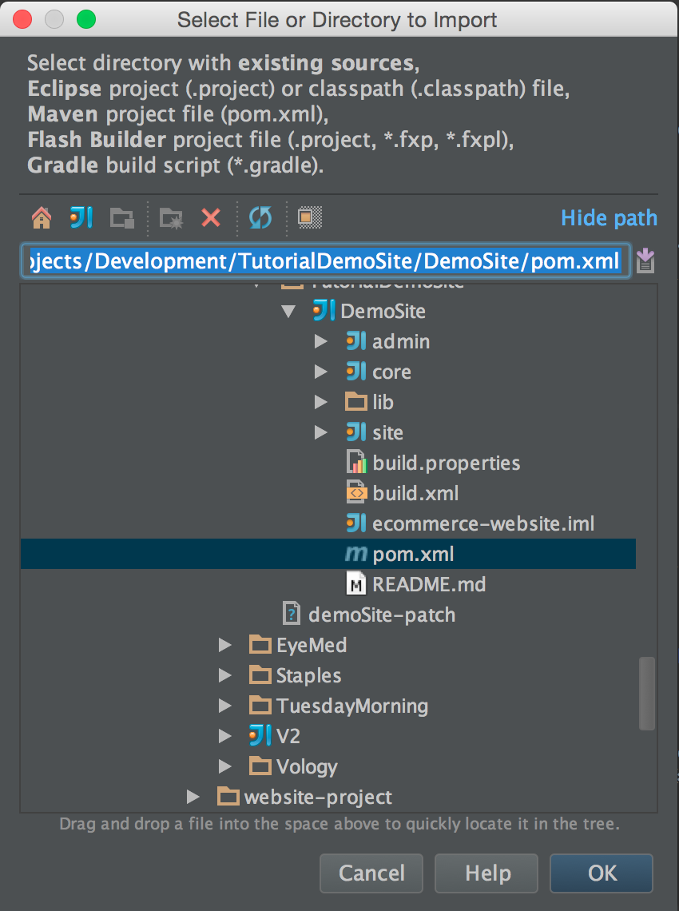Refresh the file tree
The image size is (679, 911).
(x=262, y=217)
